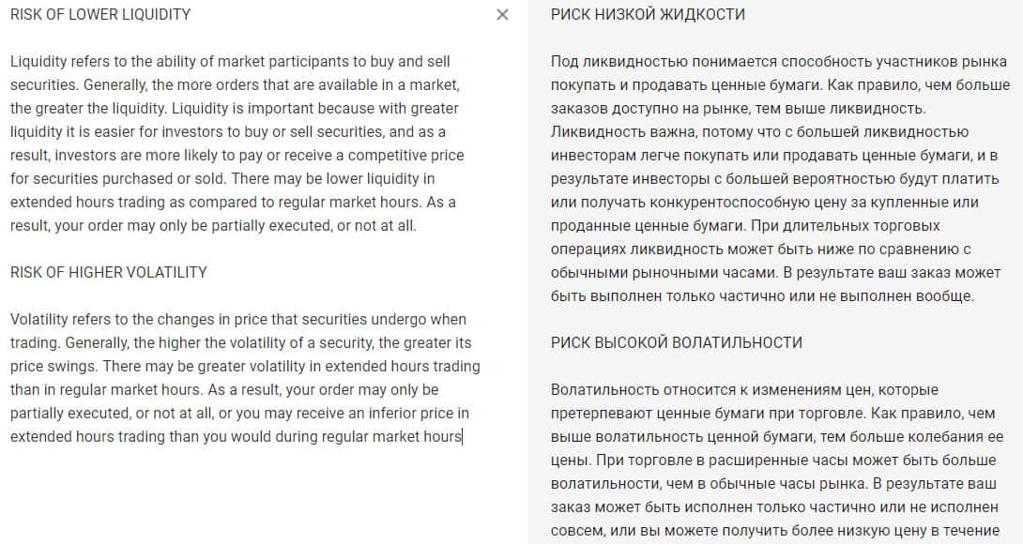Click the "RISK OF LOWER LIQUIDITY" source heading
The image size is (1023, 544).
(x=100, y=15)
